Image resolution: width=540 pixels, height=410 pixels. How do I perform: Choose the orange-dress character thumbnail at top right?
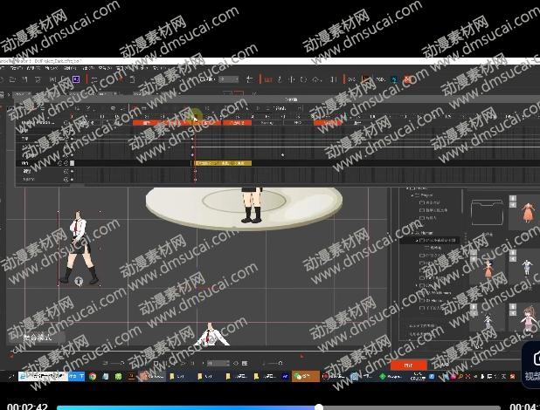coord(527,213)
